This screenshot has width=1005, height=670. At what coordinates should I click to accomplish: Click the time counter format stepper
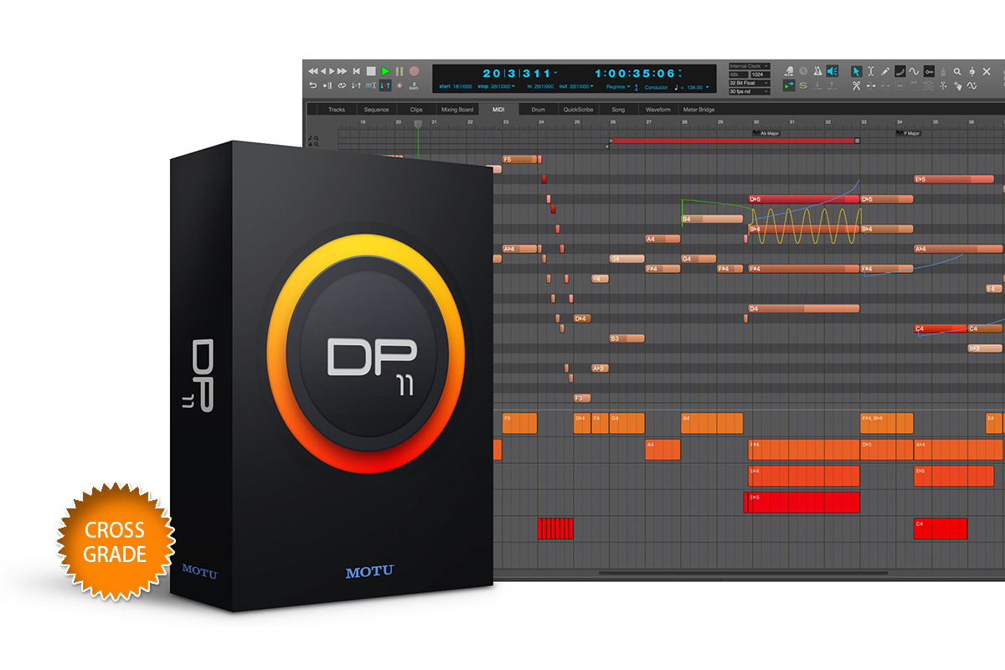680,73
